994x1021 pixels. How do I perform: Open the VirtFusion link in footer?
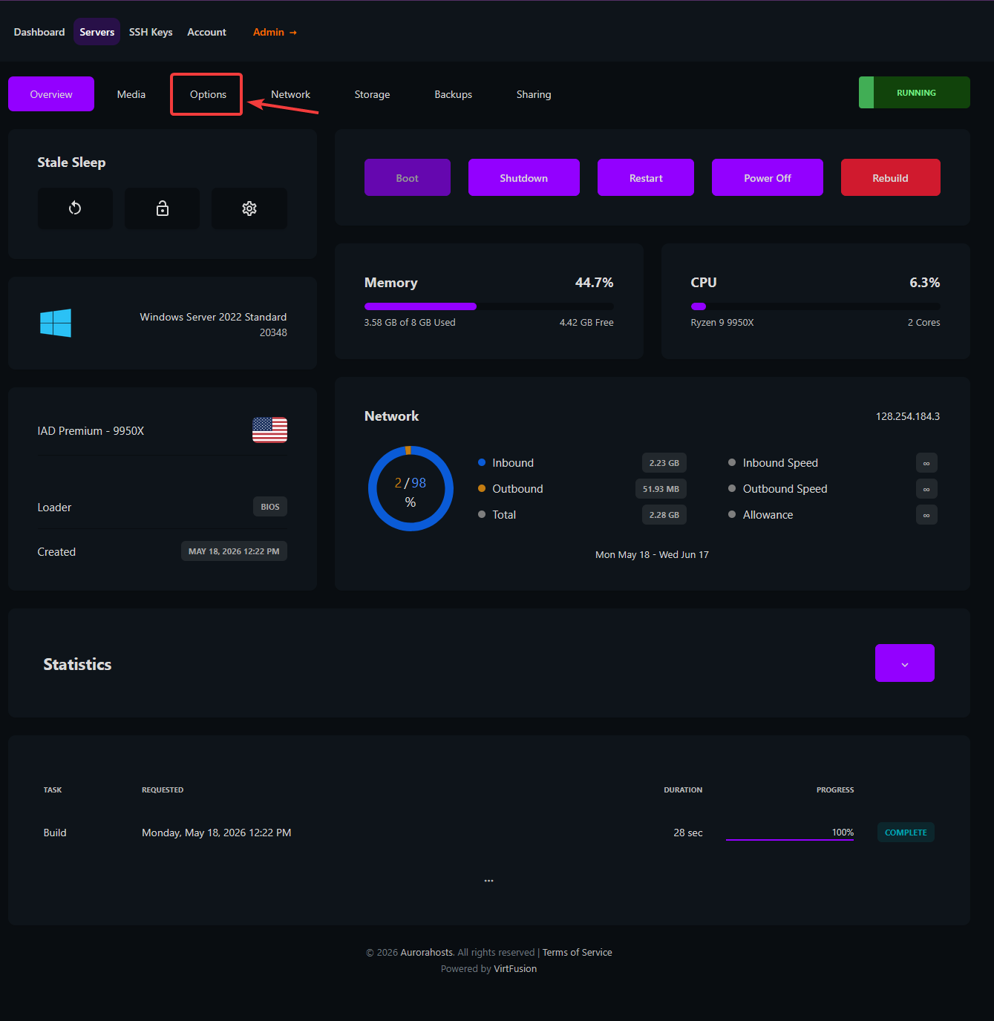[515, 969]
